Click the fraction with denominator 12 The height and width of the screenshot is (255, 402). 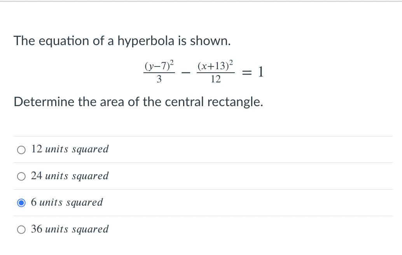click(x=216, y=72)
